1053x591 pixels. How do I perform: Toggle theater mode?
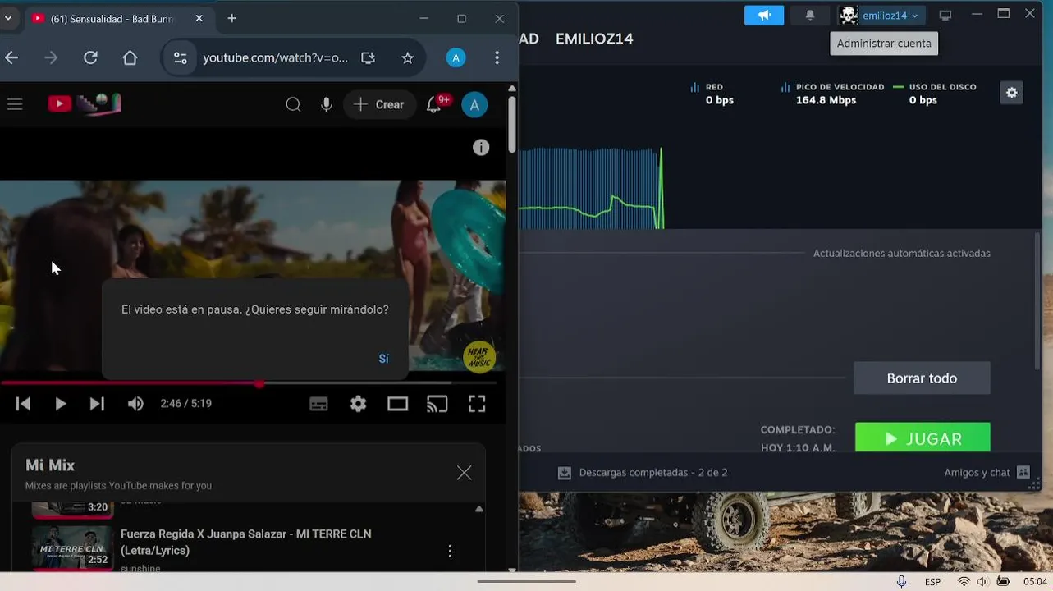397,403
